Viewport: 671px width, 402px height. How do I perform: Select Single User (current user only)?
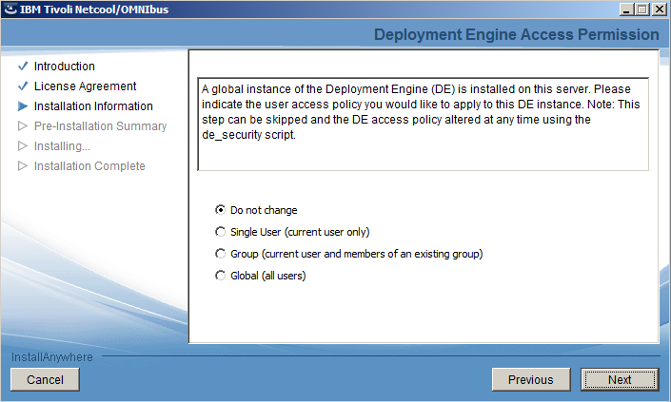221,232
